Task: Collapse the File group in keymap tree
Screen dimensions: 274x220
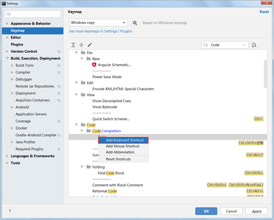Action: [x=76, y=53]
